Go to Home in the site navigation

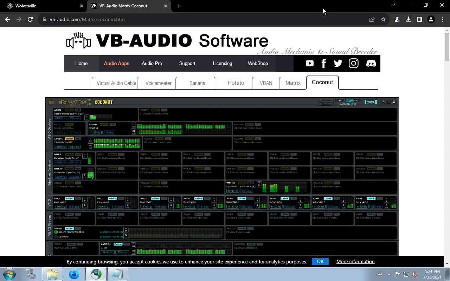click(x=81, y=63)
